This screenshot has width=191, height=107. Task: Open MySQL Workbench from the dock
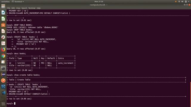click(x=3, y=86)
